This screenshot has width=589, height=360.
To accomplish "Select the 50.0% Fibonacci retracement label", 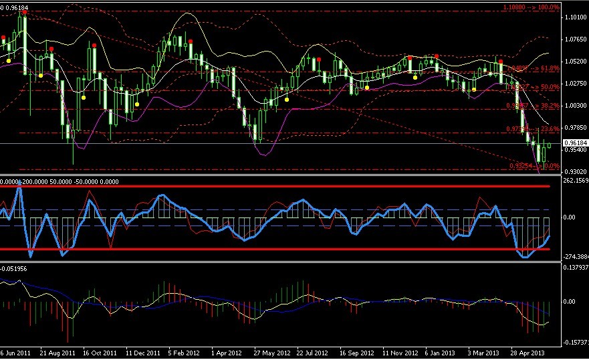I will (533, 87).
